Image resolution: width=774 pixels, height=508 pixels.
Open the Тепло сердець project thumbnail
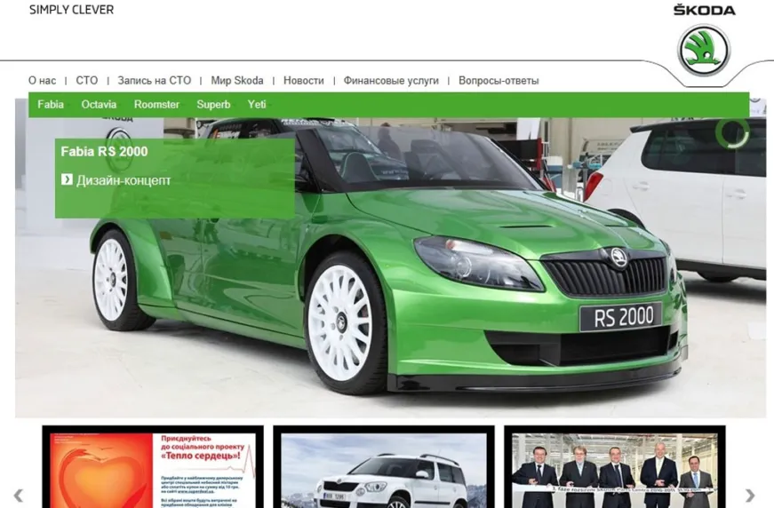(x=153, y=469)
